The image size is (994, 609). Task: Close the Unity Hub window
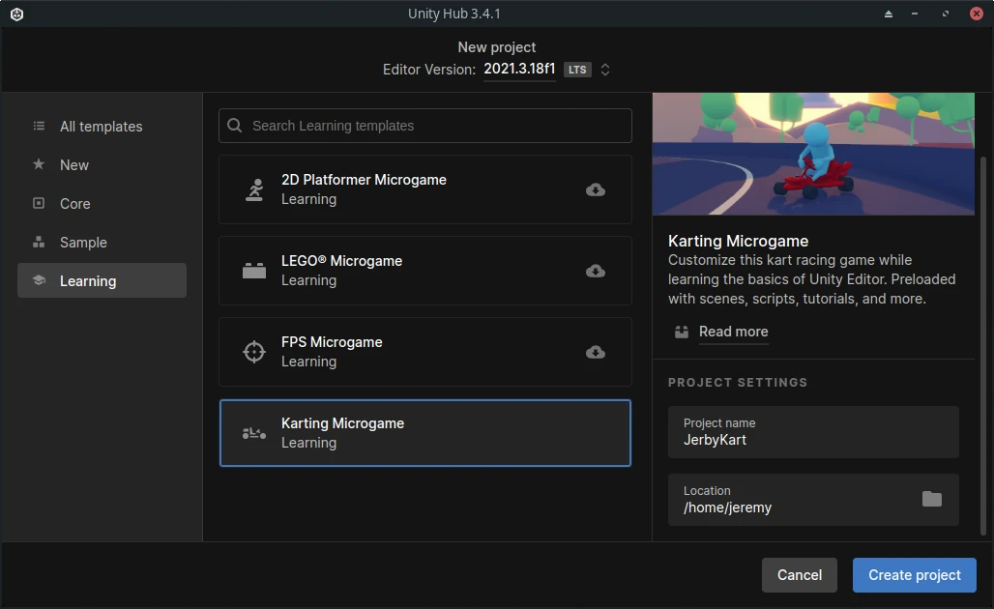pos(977,14)
